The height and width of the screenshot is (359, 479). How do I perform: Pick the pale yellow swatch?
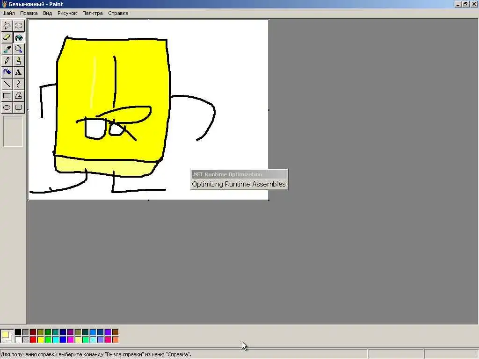click(78, 339)
